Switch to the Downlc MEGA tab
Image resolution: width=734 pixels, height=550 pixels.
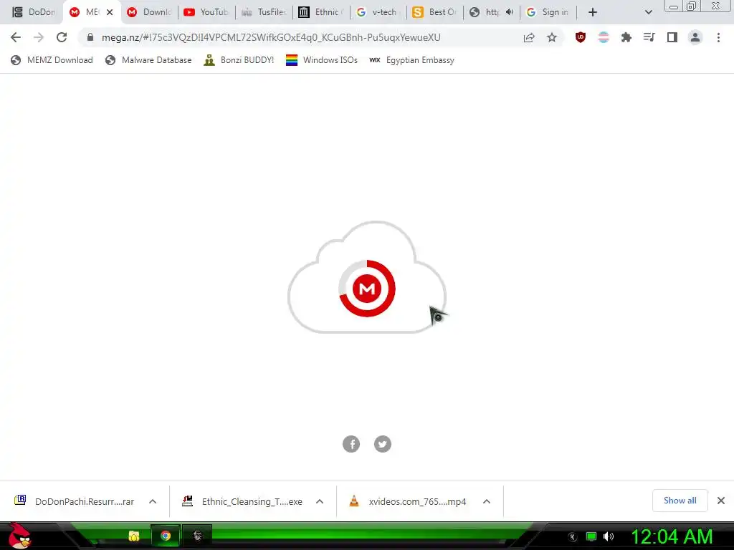point(151,12)
